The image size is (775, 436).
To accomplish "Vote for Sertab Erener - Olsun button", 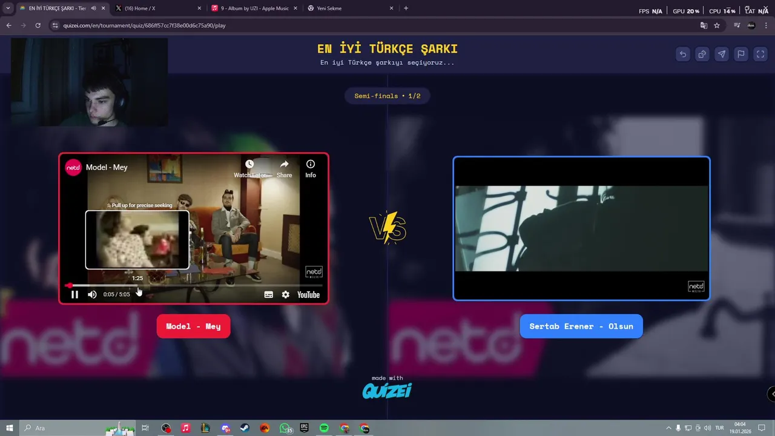I will point(581,326).
